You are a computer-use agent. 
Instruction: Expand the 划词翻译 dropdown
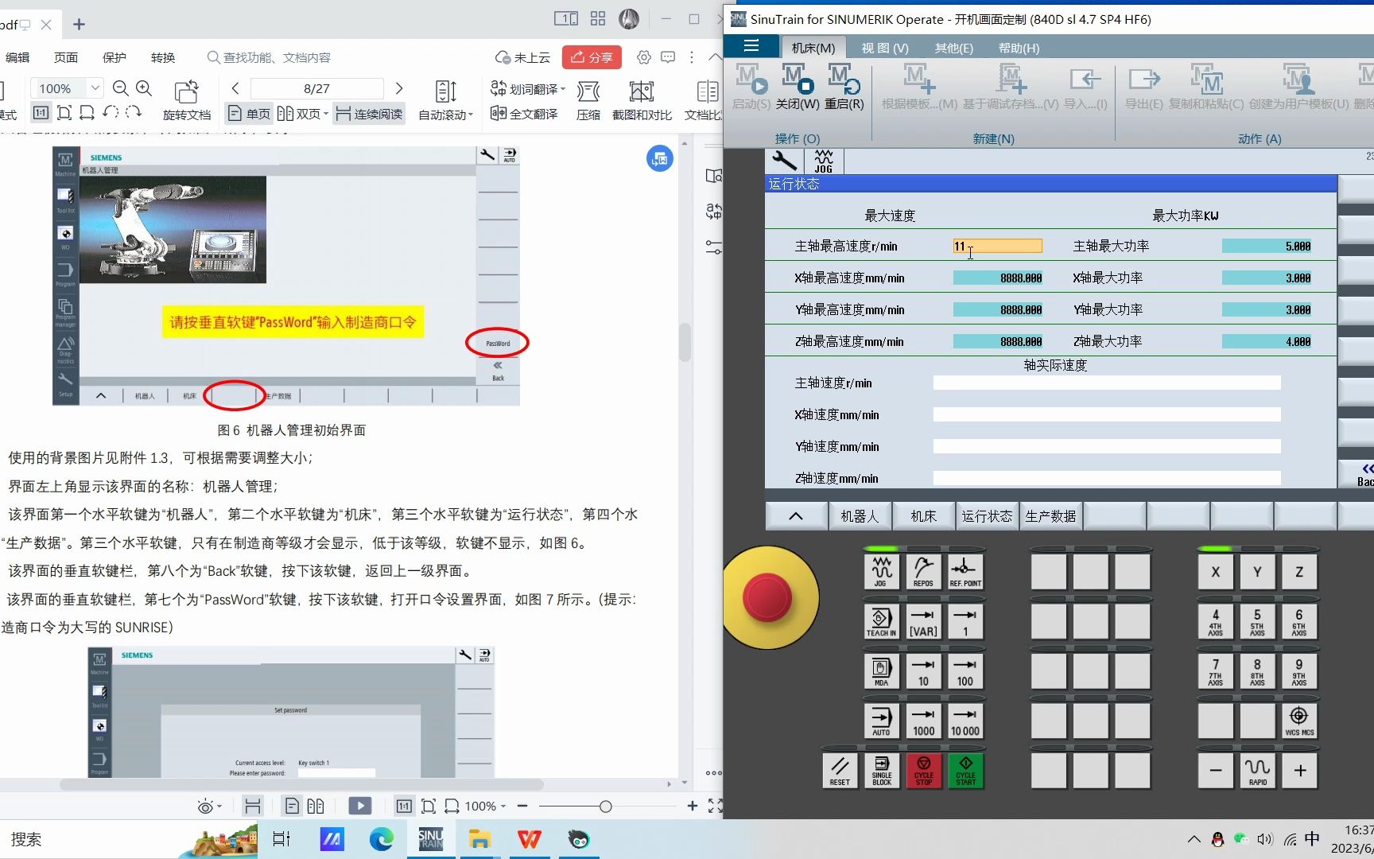point(563,89)
